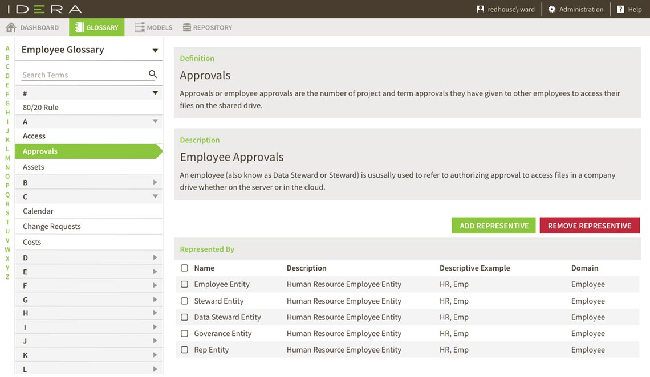Open the Employee Glossary dropdown
The height and width of the screenshot is (377, 650).
pyautogui.click(x=155, y=50)
